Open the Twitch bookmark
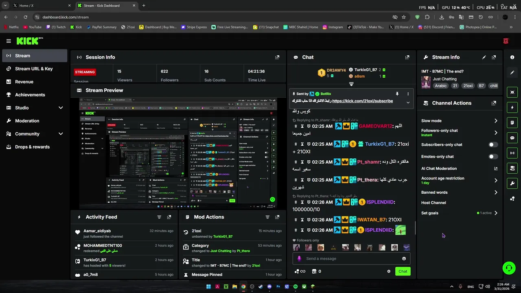 click(x=56, y=27)
